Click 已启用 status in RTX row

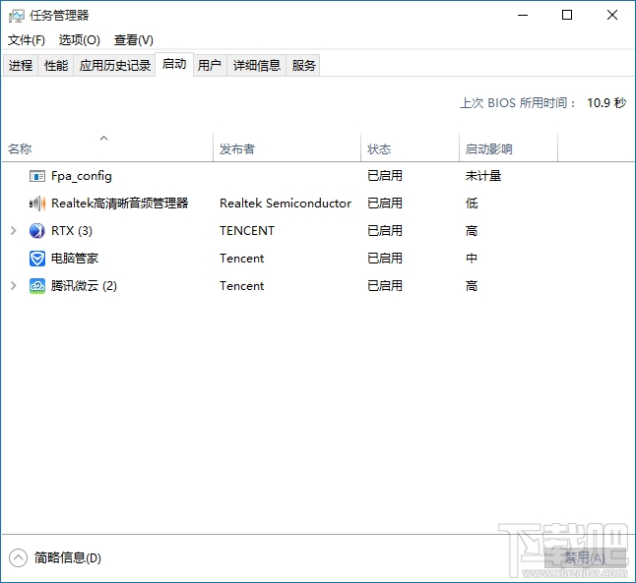(385, 231)
